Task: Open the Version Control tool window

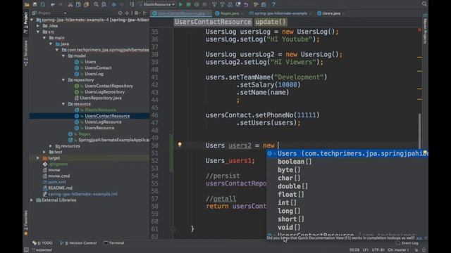Action: (78, 243)
